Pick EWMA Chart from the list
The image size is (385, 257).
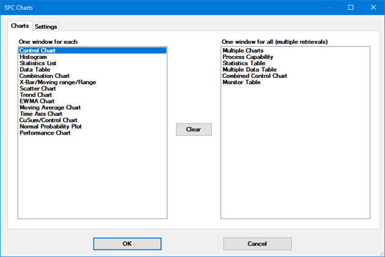click(37, 101)
